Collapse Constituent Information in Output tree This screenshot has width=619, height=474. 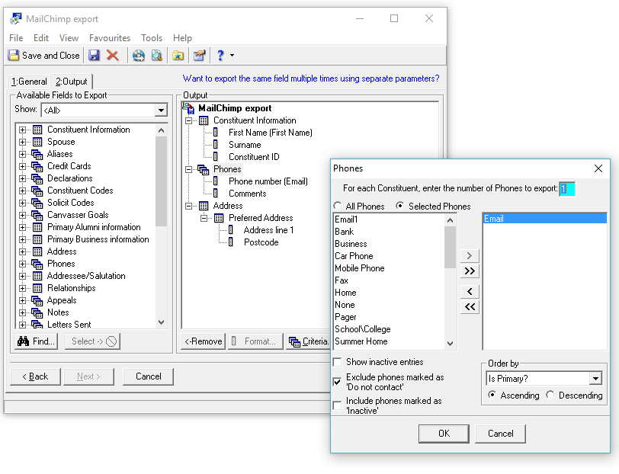tap(189, 120)
